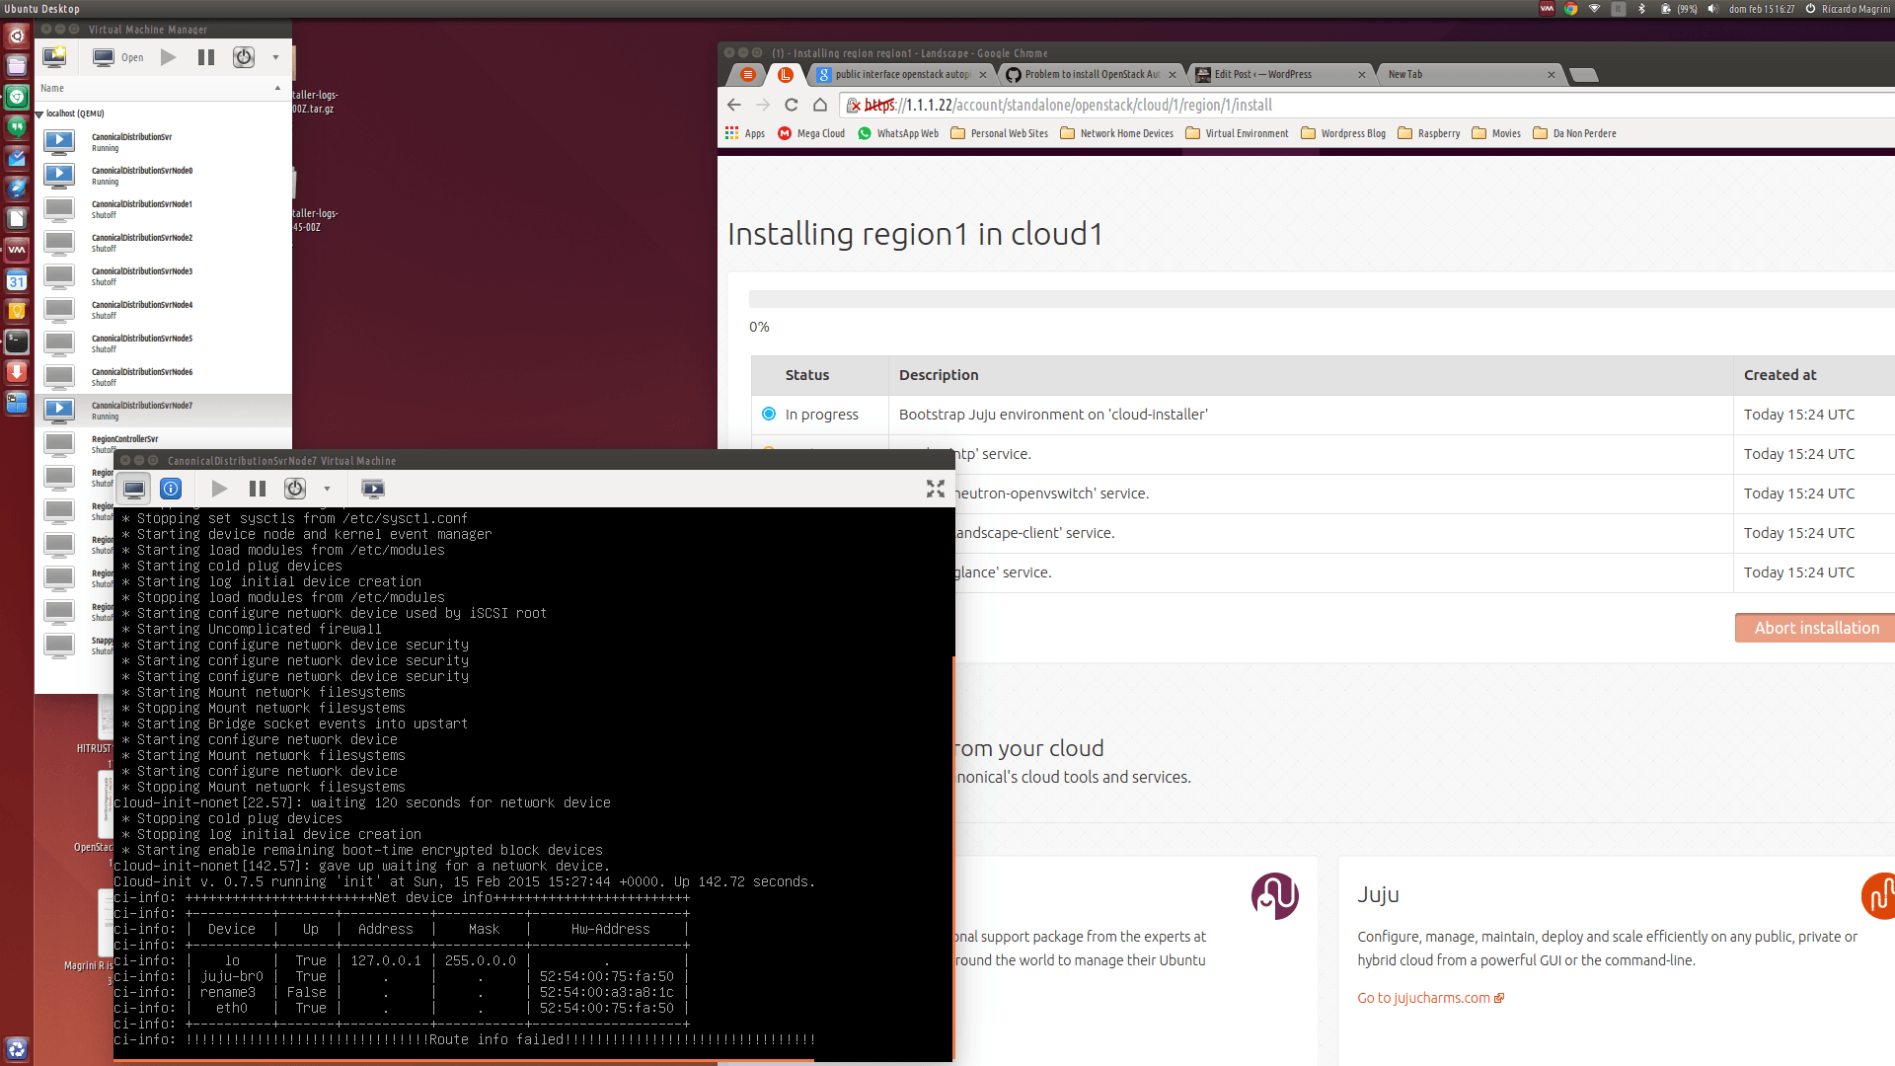The height and width of the screenshot is (1066, 1895).
Task: Open Mega Cloud bookmark
Action: (811, 133)
